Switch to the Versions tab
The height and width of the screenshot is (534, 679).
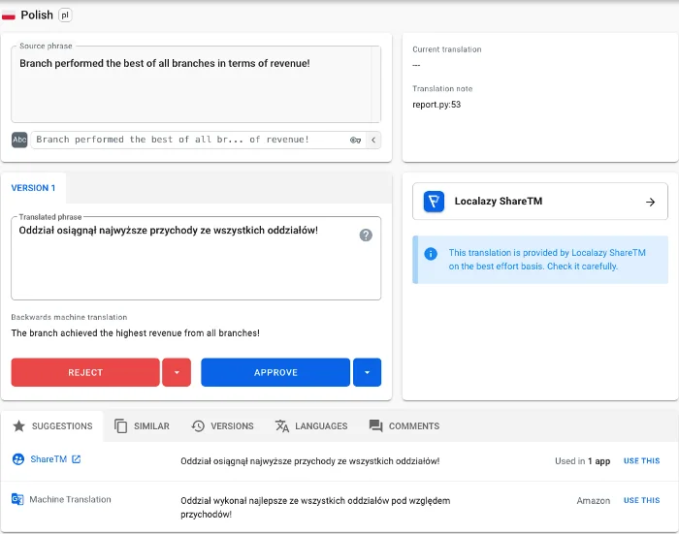(222, 425)
